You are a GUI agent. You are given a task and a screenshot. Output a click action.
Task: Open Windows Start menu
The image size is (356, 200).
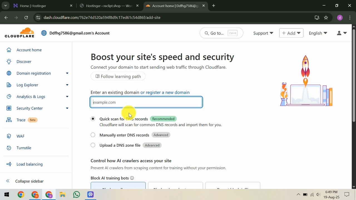(x=7, y=194)
